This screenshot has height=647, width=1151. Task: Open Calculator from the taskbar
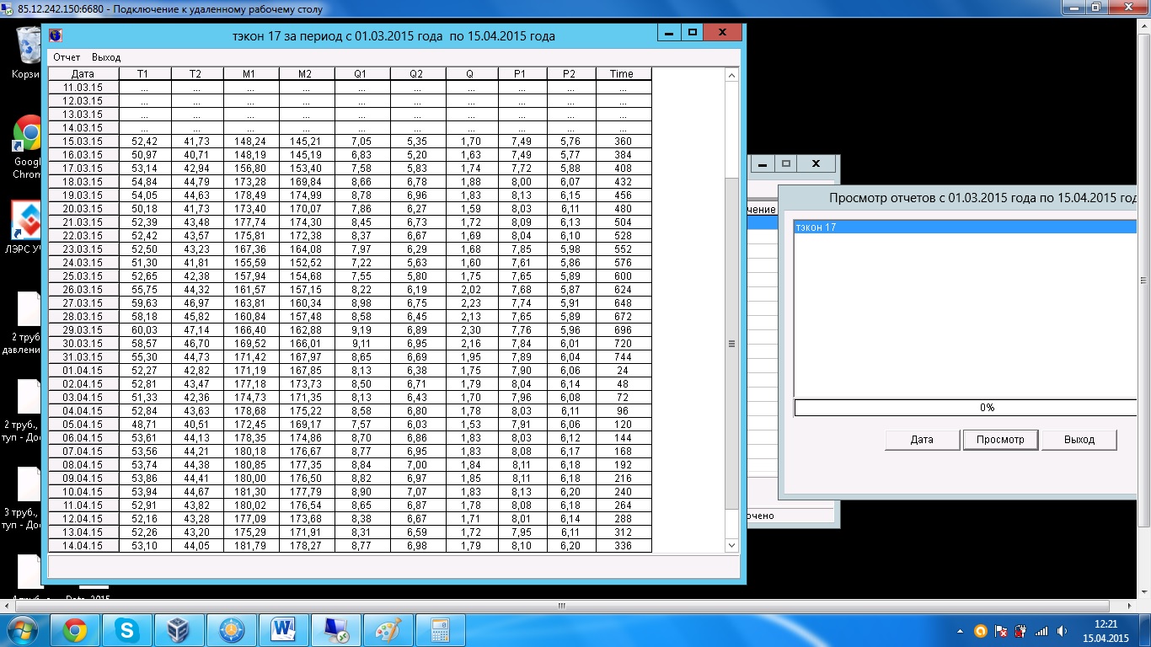click(x=441, y=630)
